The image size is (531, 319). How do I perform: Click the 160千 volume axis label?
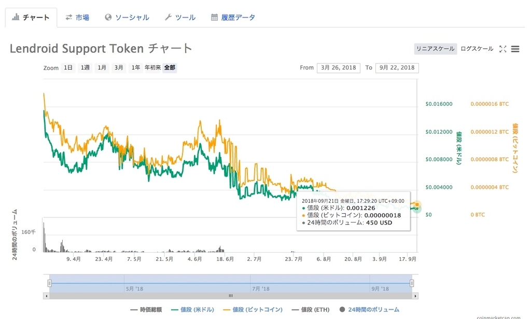29,232
